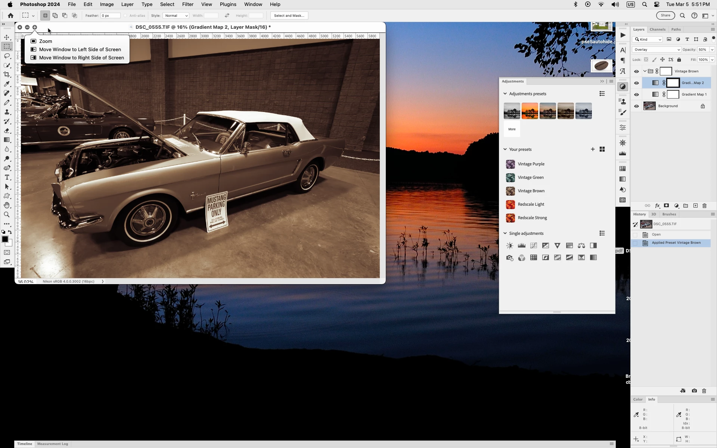Click the More adjustments presets button

[512, 129]
